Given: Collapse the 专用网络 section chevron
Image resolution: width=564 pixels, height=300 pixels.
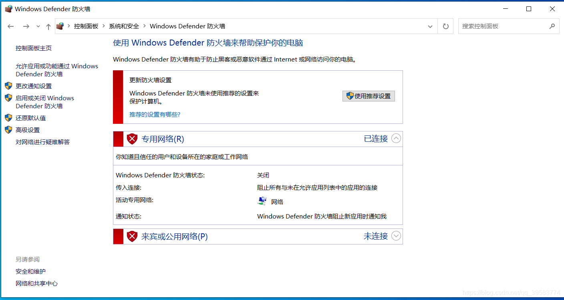Looking at the screenshot, I should (396, 139).
